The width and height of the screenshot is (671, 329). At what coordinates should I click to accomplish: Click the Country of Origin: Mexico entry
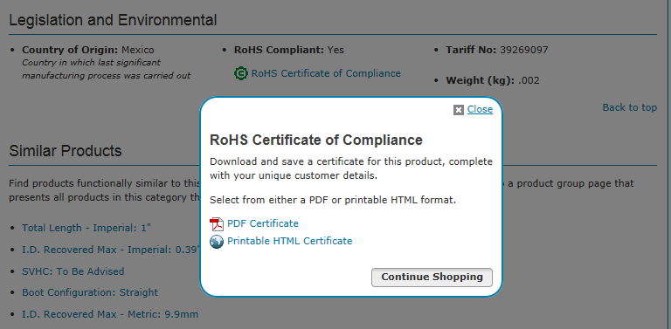click(x=87, y=50)
